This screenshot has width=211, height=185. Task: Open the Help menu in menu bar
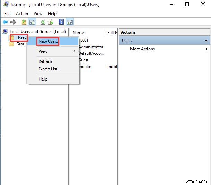[52, 14]
